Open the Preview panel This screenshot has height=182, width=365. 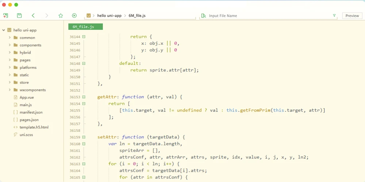(x=352, y=16)
